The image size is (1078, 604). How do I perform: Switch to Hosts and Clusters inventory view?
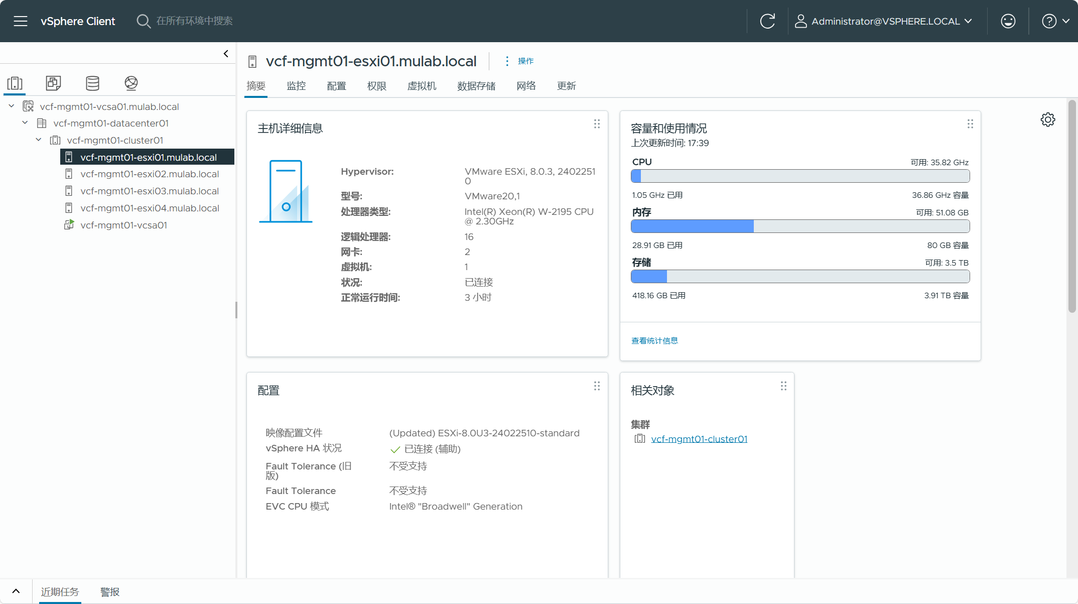click(x=15, y=83)
